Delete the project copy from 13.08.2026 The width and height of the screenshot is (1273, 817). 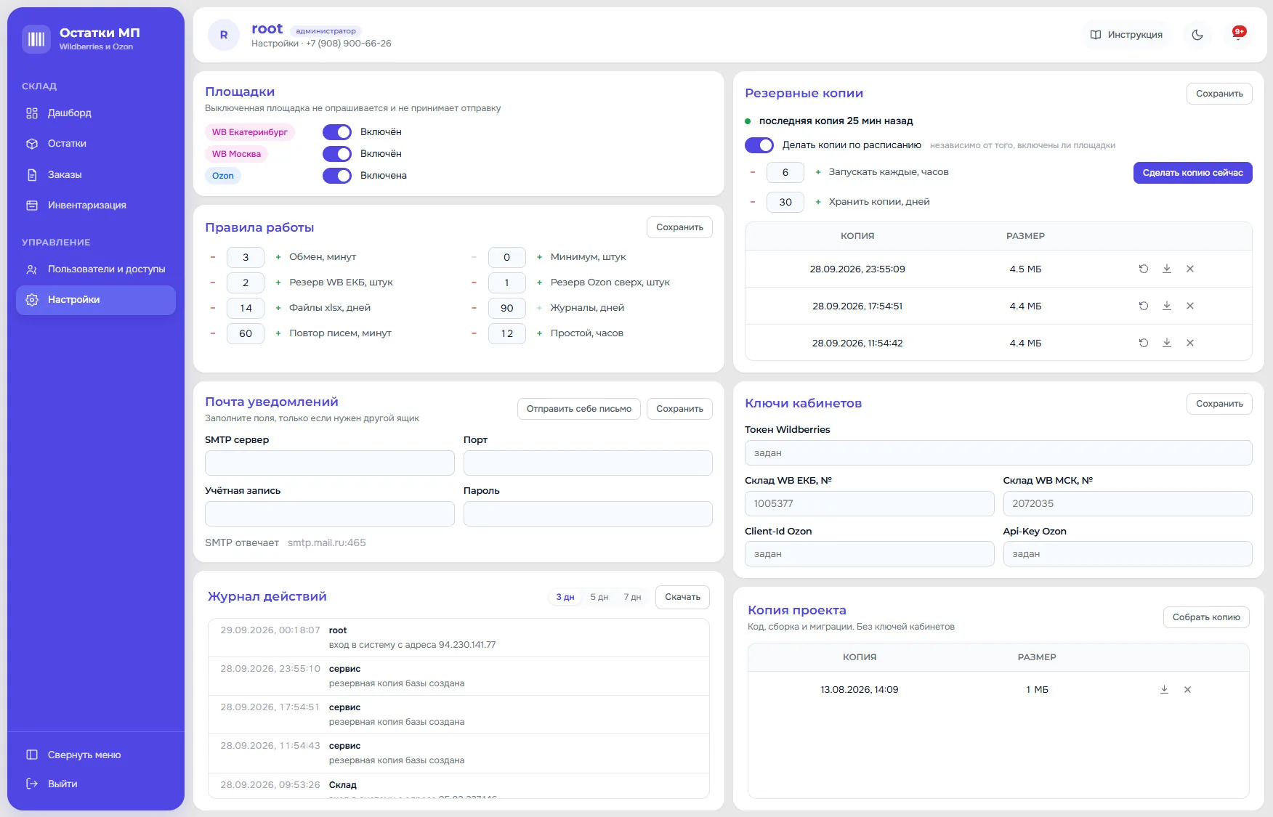1187,689
